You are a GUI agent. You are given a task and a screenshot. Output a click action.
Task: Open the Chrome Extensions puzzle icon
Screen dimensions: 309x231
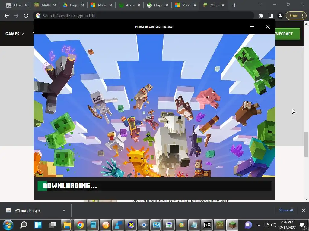(x=261, y=16)
